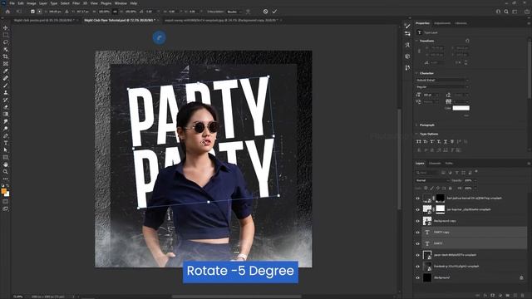Commit transform with checkmark icon

coord(274,12)
